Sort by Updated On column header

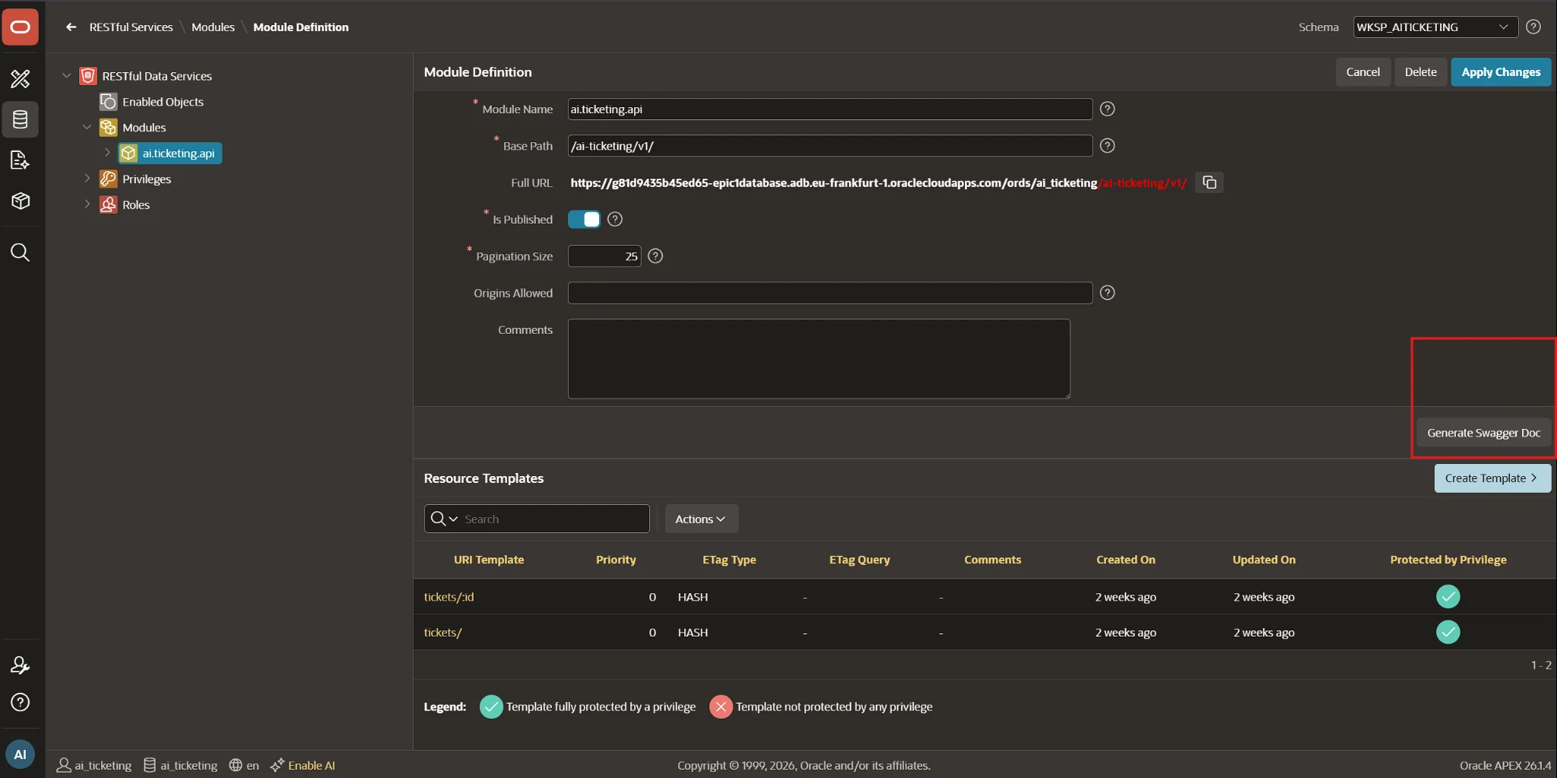[x=1264, y=560]
